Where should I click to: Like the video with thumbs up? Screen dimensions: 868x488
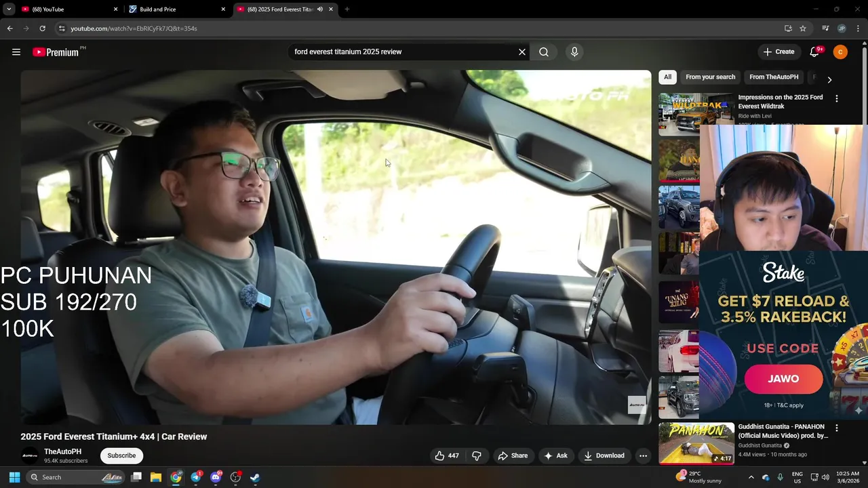(447, 455)
